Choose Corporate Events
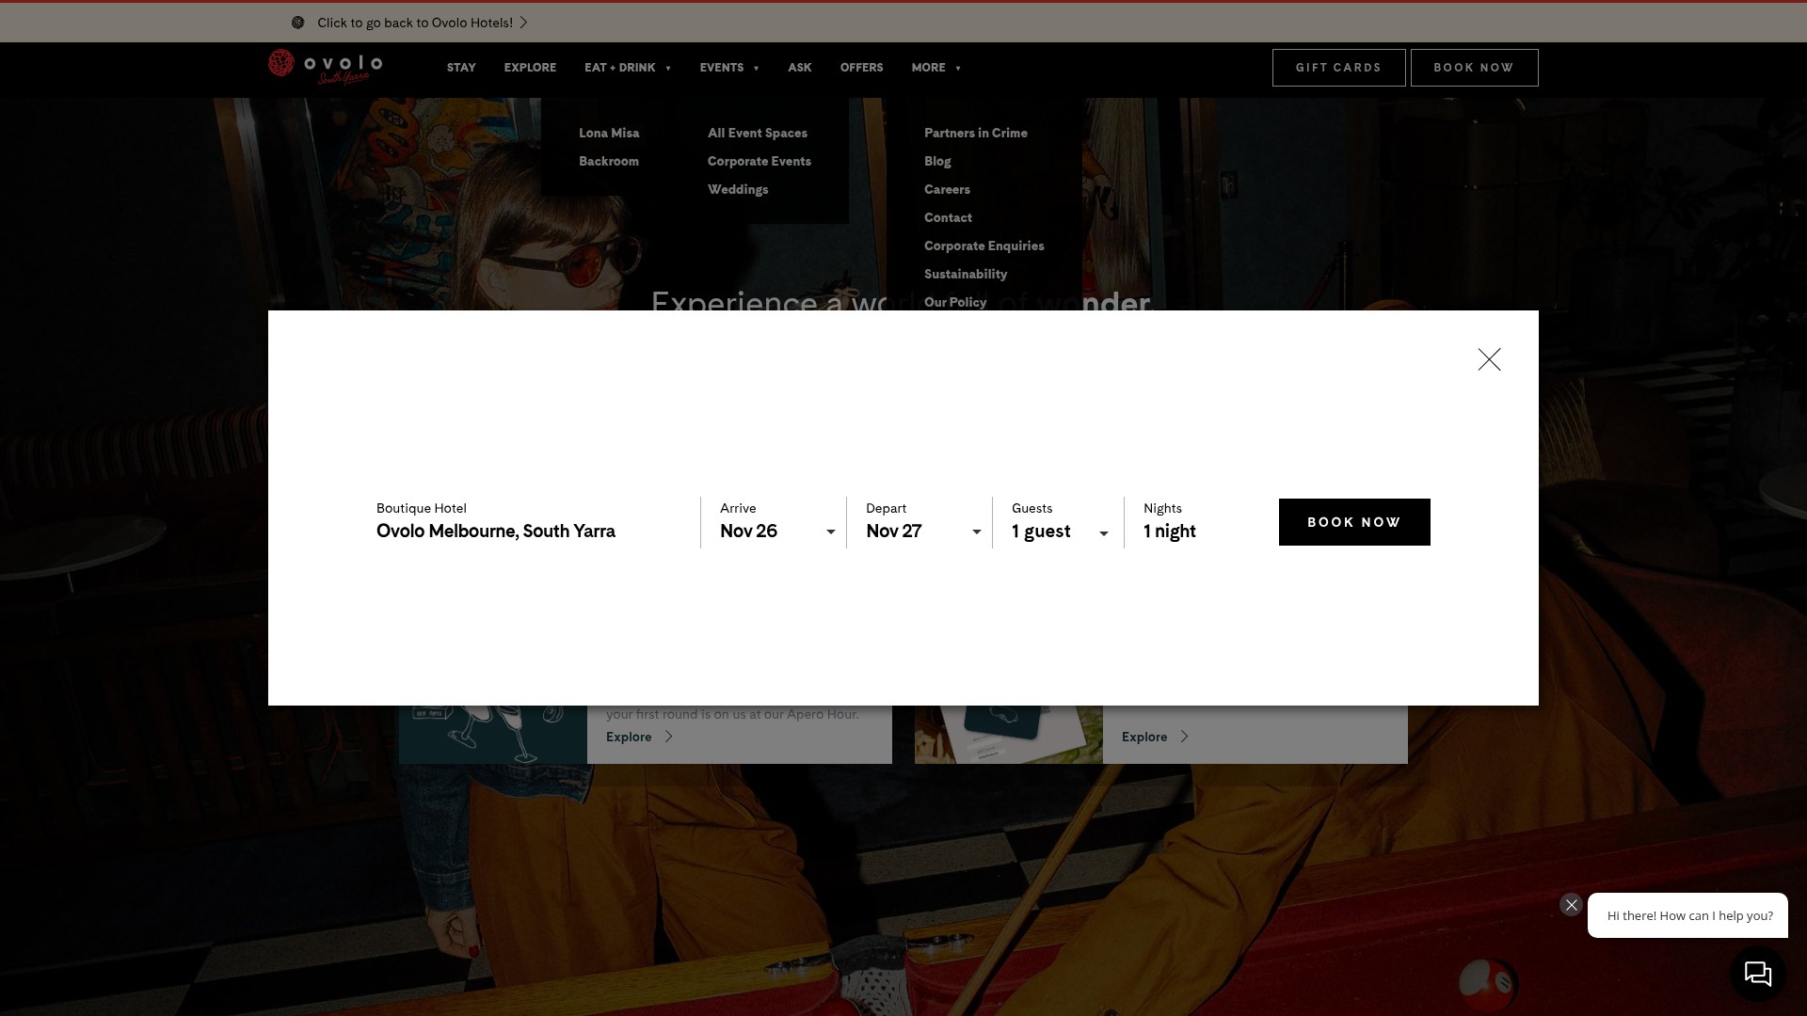 (x=760, y=161)
